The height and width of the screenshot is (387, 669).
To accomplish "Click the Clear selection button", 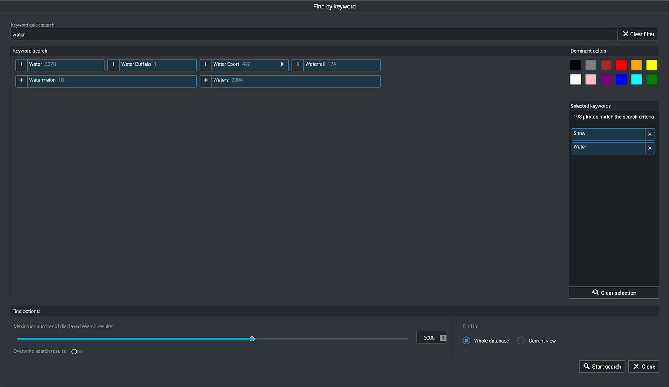I will (x=613, y=293).
